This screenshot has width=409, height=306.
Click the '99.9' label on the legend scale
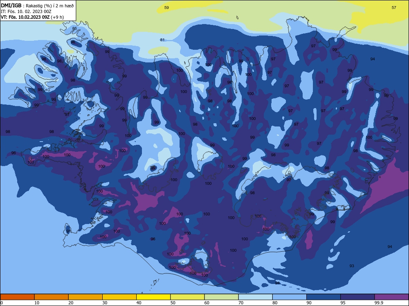click(x=378, y=303)
